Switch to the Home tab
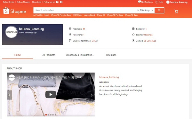The image size is (192, 119). click(18, 55)
